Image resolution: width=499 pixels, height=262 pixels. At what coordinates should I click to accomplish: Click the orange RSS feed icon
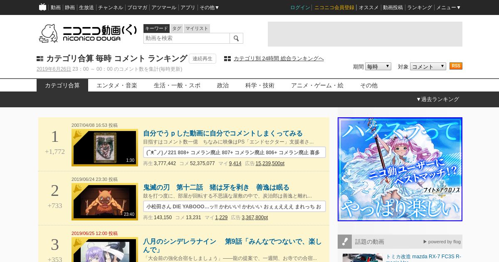(456, 66)
